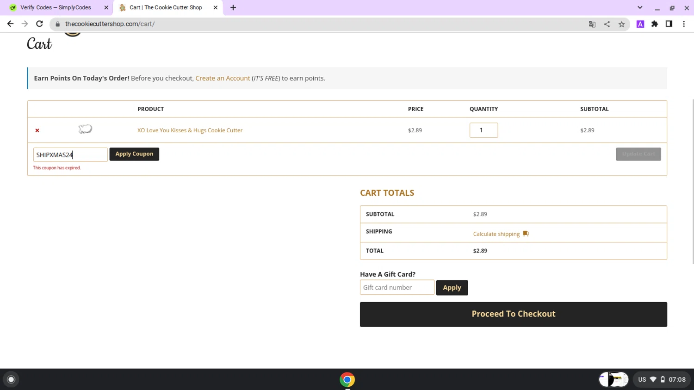The height and width of the screenshot is (390, 694).
Task: Open the cookie cutter product thumbnail
Action: pyautogui.click(x=85, y=129)
